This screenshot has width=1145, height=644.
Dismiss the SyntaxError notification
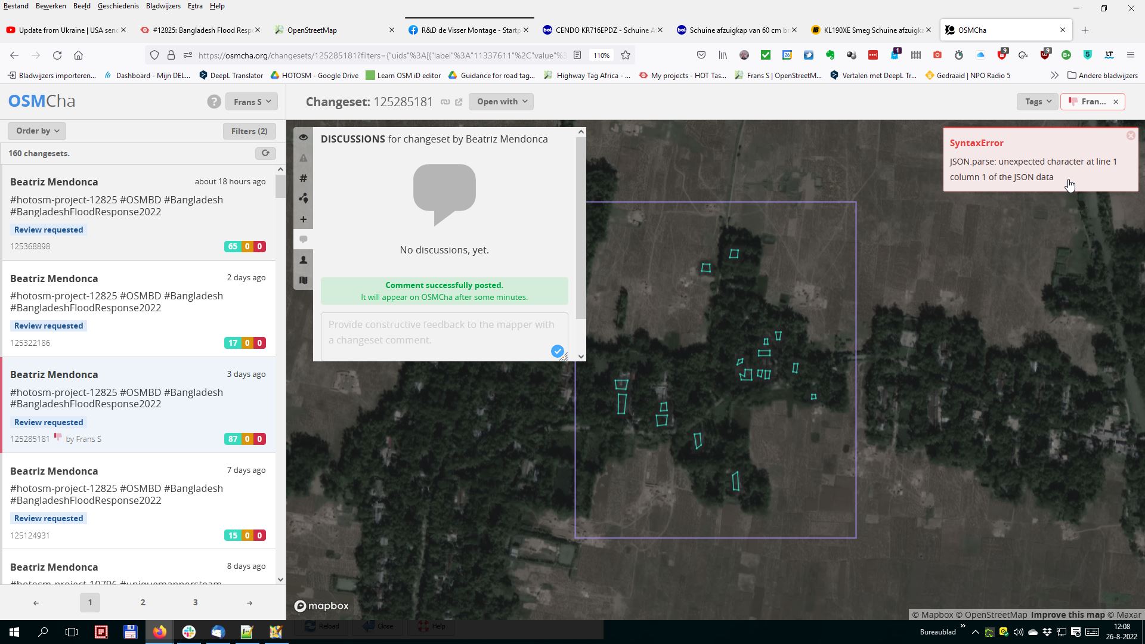(1130, 136)
